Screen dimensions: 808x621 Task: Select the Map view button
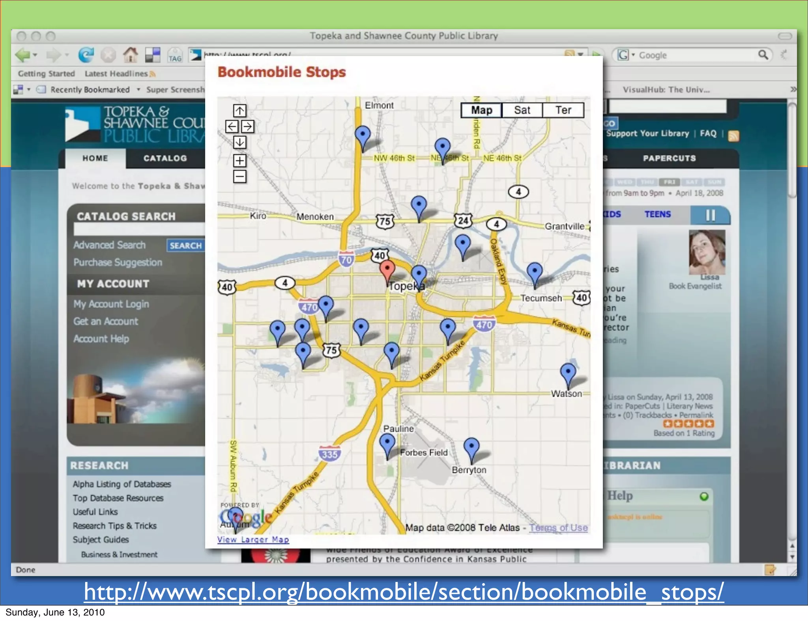click(481, 110)
